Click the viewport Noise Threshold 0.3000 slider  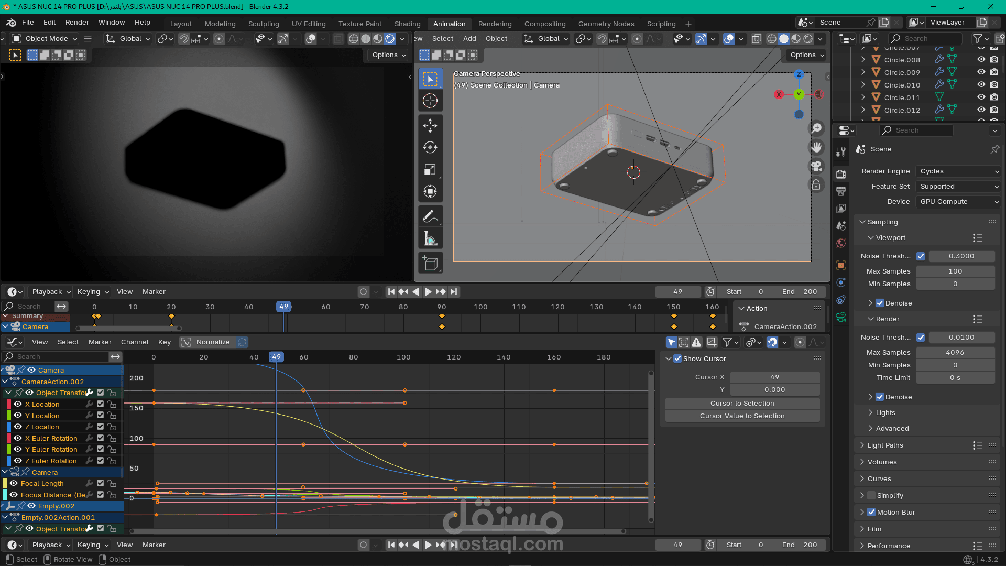[961, 256]
